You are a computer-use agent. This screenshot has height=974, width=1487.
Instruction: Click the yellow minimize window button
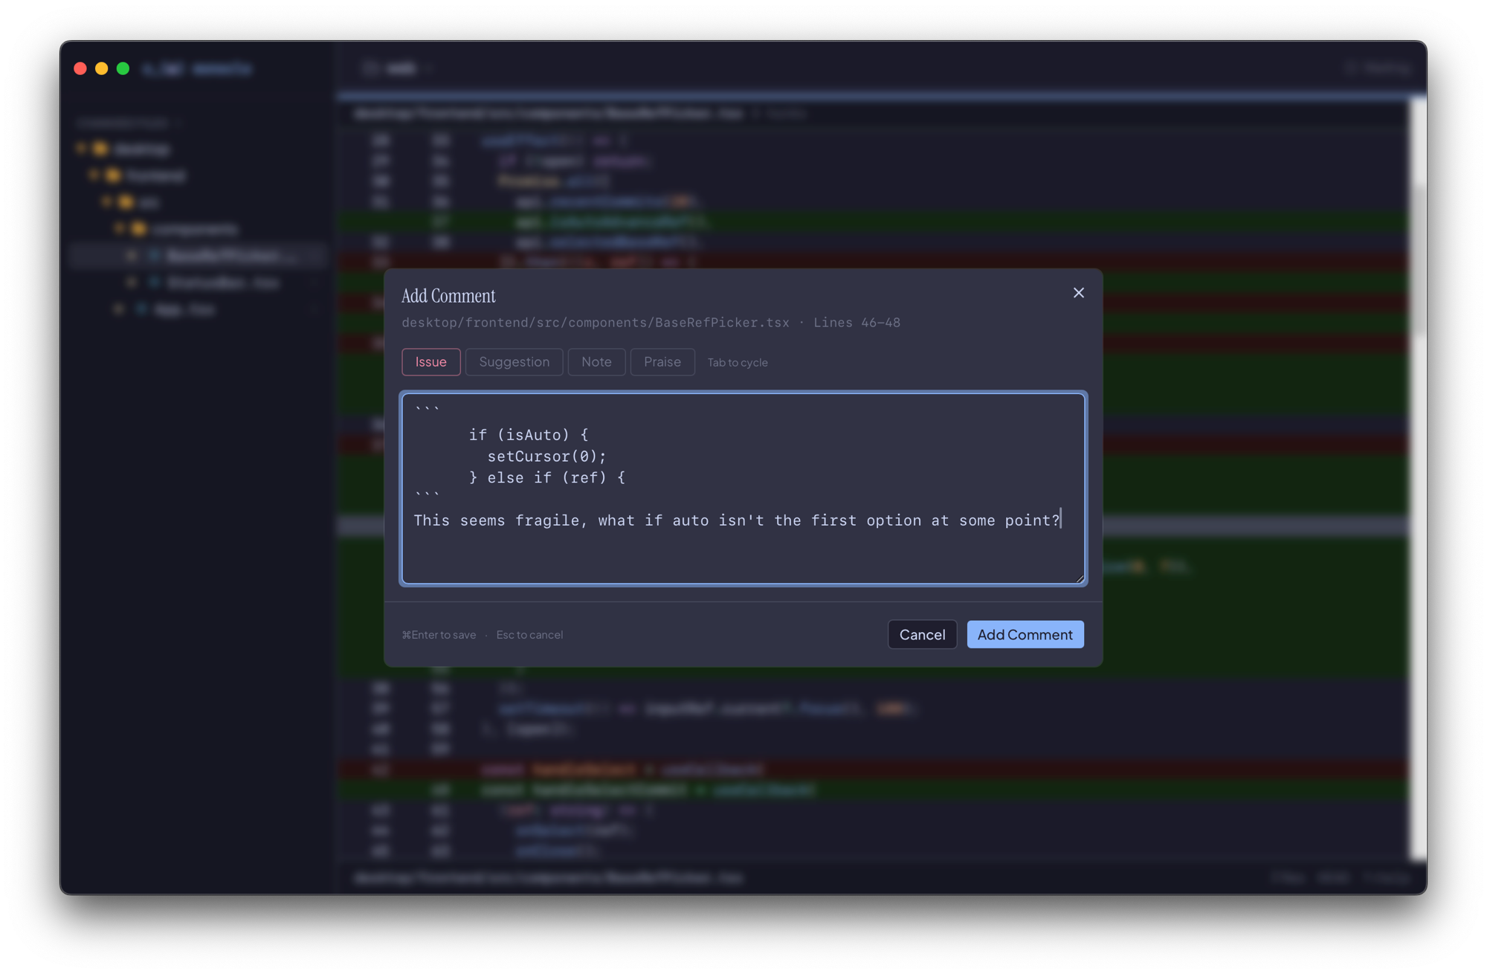pos(102,69)
